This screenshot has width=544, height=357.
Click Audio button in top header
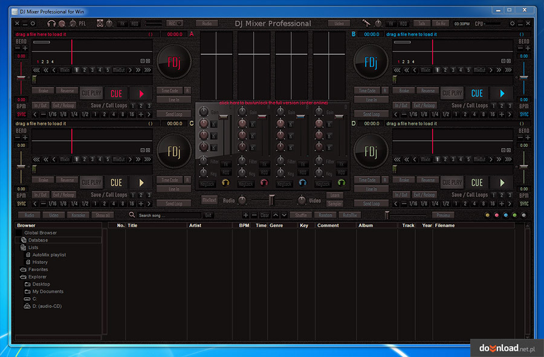pos(207,24)
